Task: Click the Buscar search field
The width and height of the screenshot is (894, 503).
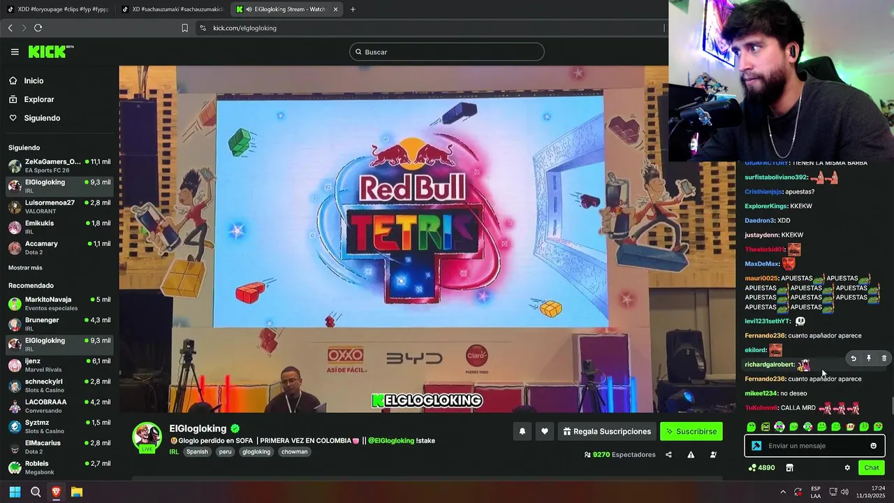Action: [447, 52]
